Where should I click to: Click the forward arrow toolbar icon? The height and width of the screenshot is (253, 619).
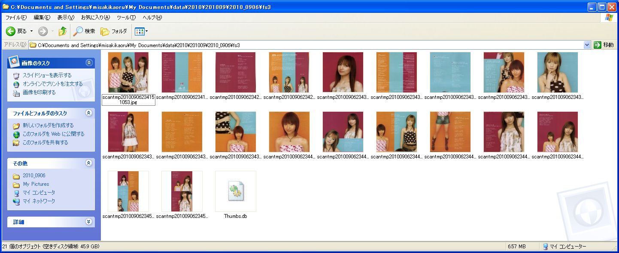(x=43, y=31)
